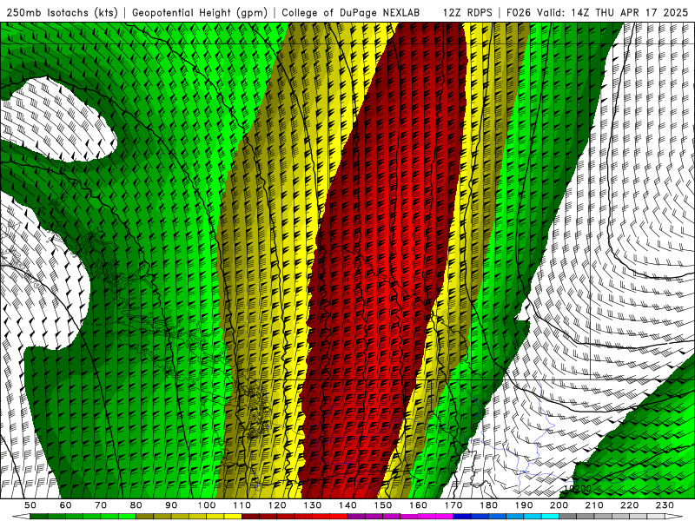Select the dark gray 200–205 kt legend swatch
Viewport: 695px width, 521px height.
click(x=568, y=517)
